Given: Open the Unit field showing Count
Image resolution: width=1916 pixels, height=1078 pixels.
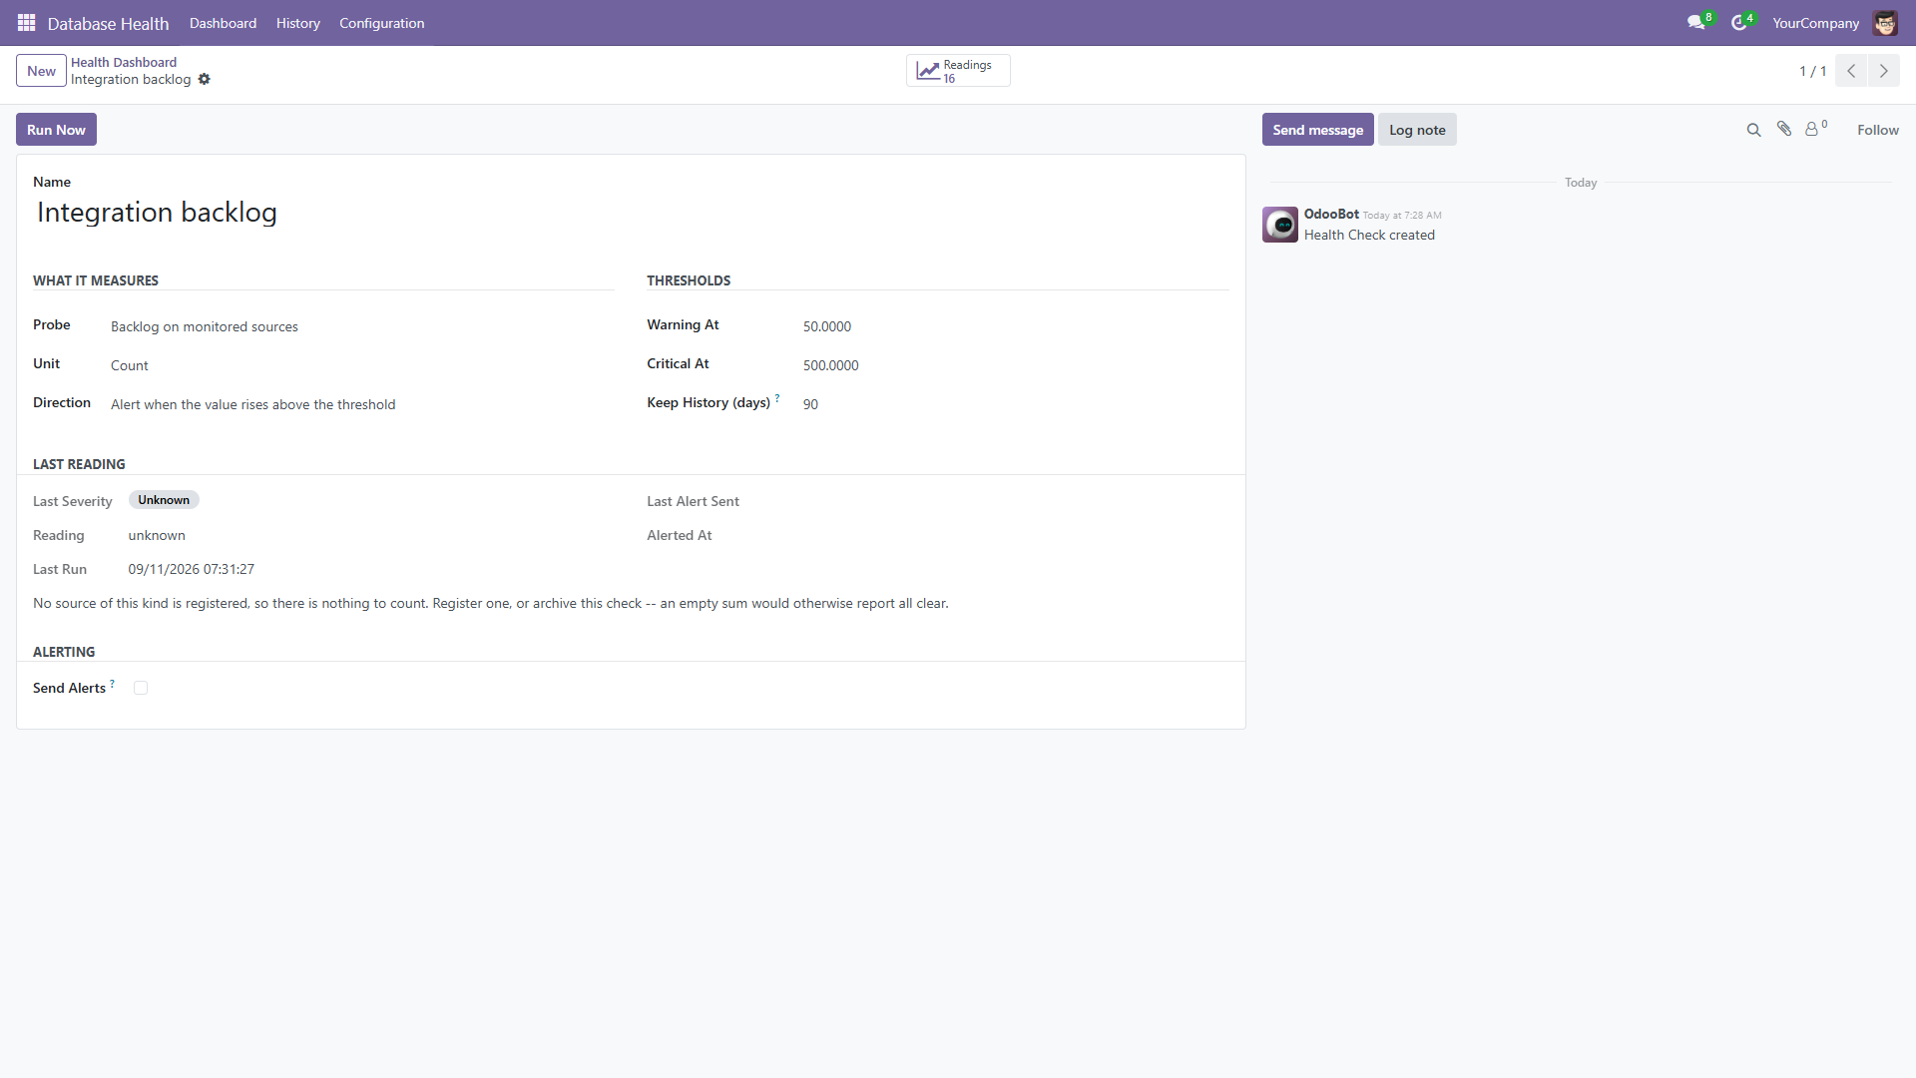Looking at the screenshot, I should [x=361, y=365].
